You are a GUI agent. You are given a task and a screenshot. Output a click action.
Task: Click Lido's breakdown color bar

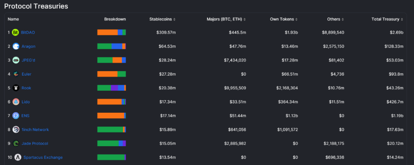111,102
